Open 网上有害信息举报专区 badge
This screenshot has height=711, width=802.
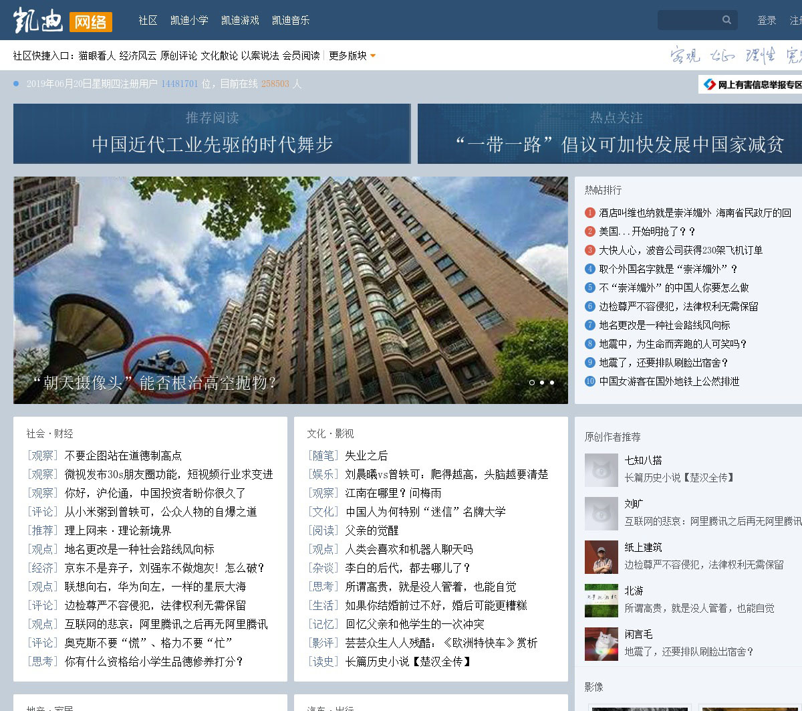751,84
